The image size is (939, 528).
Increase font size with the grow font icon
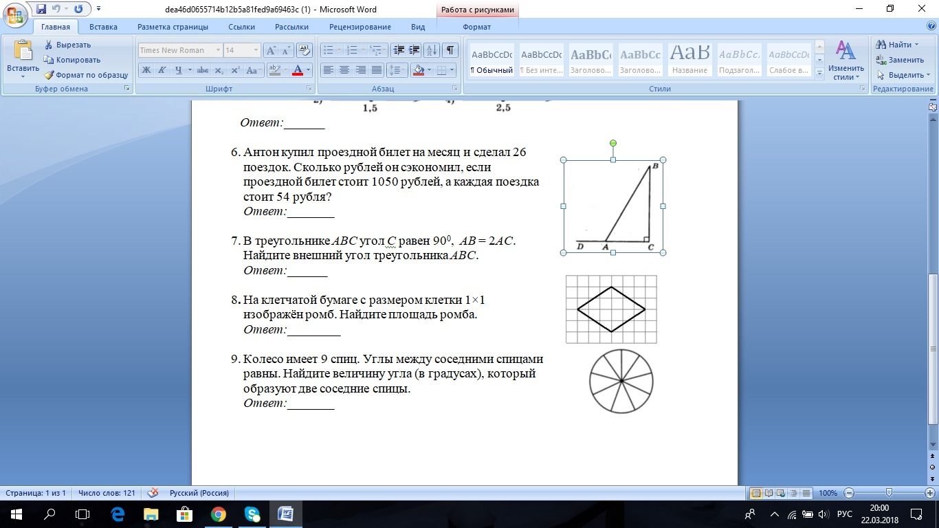pos(271,50)
